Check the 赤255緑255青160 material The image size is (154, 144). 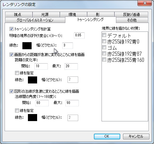[x=104, y=60]
